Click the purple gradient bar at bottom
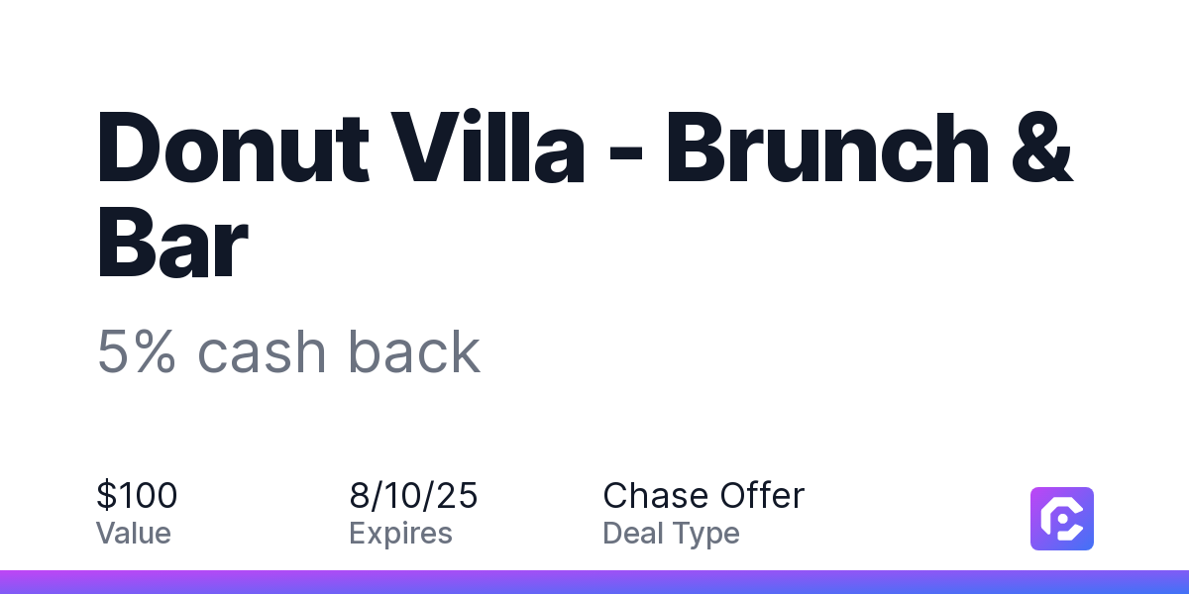Screen dimensions: 1189x594 point(594,582)
